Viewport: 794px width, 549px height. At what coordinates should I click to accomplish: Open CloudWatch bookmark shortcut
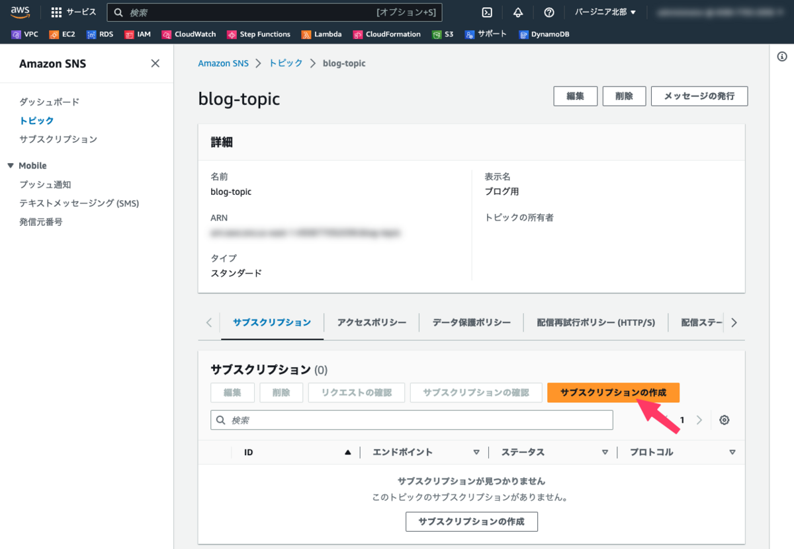pyautogui.click(x=189, y=34)
